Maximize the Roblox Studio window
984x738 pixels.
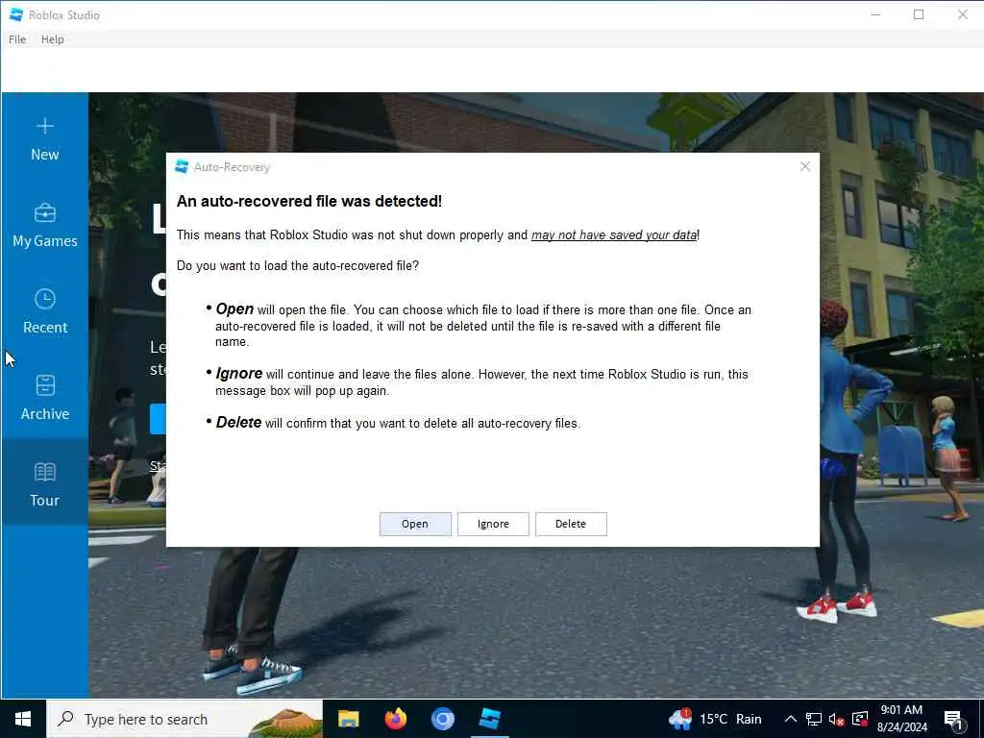click(919, 14)
